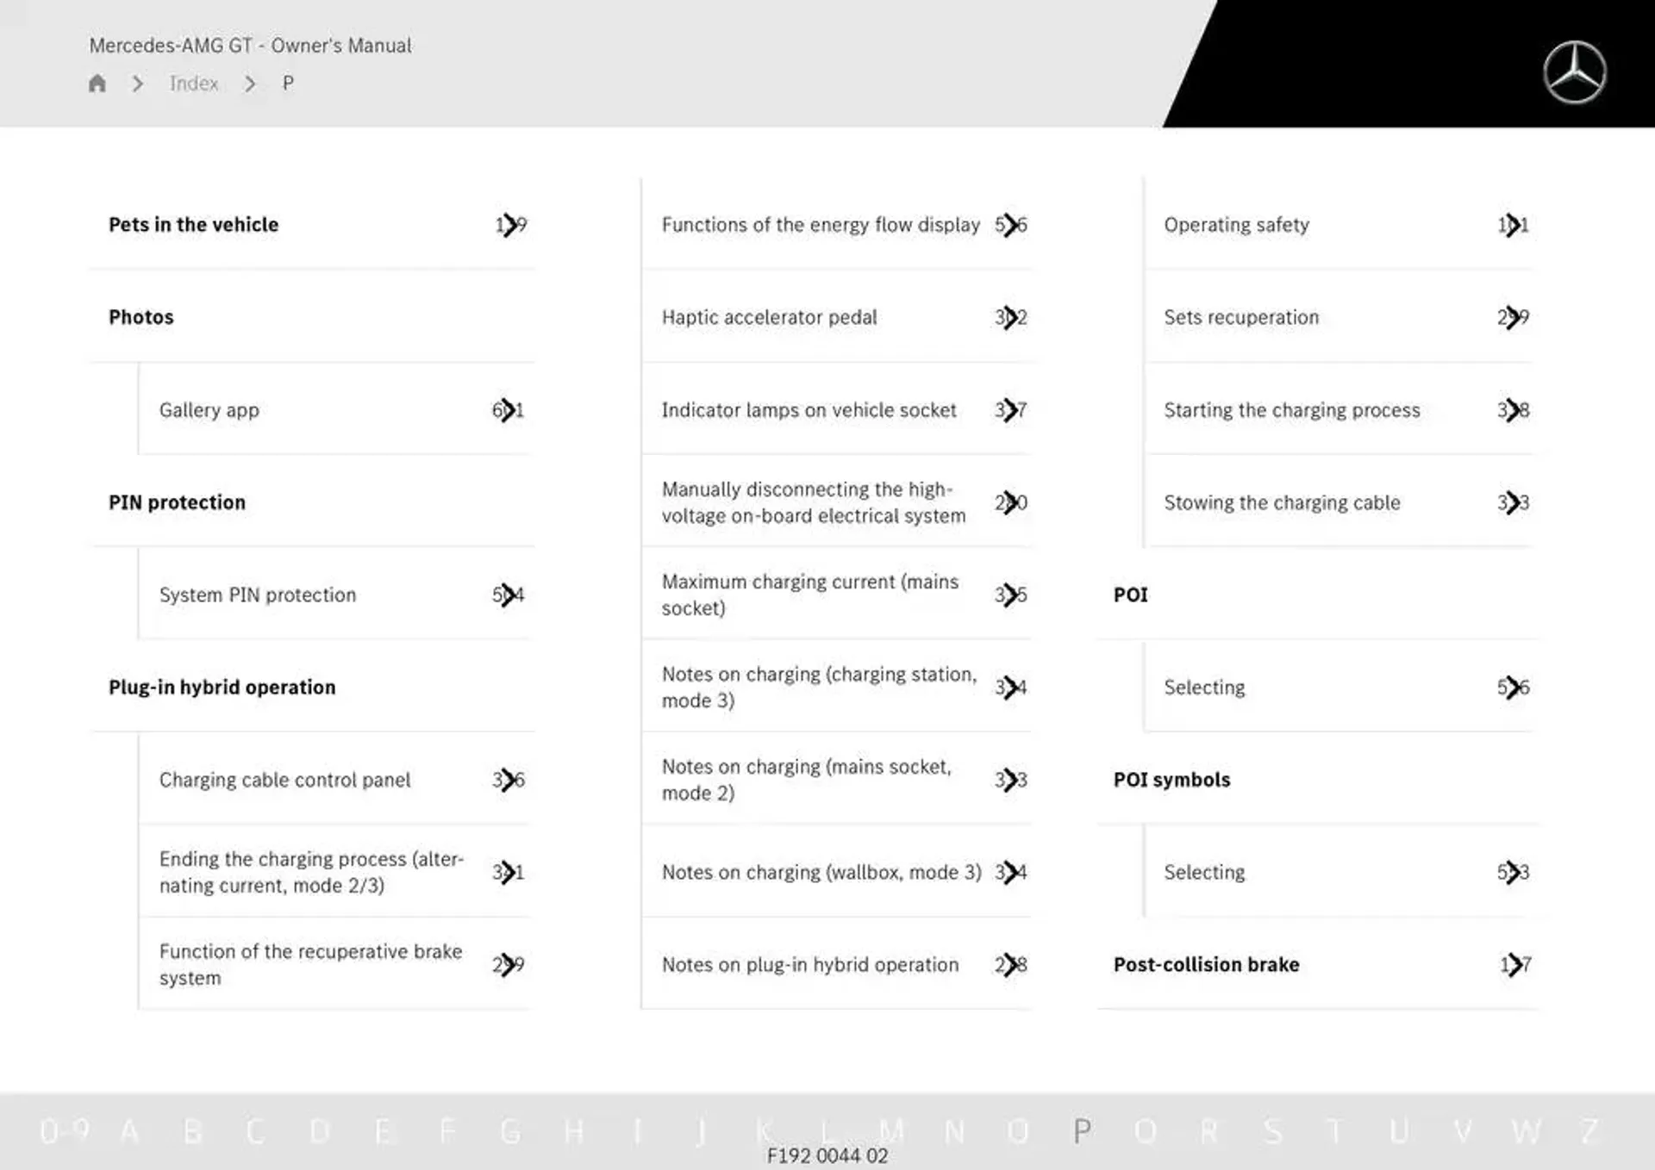The width and height of the screenshot is (1655, 1170).
Task: Expand the Photos index entry
Action: [141, 315]
